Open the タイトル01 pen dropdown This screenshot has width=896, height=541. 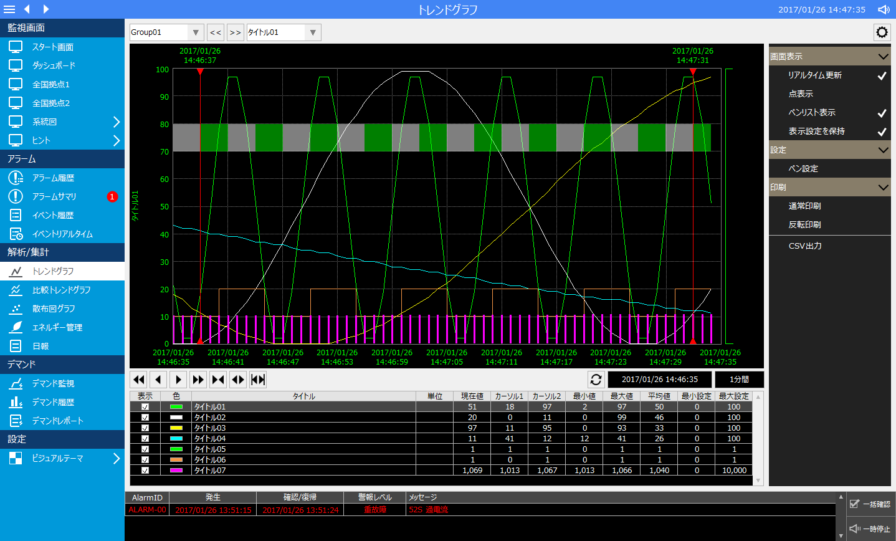(x=313, y=32)
